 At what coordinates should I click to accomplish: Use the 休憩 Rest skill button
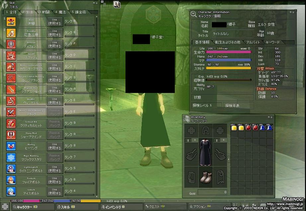pyautogui.click(x=55, y=21)
